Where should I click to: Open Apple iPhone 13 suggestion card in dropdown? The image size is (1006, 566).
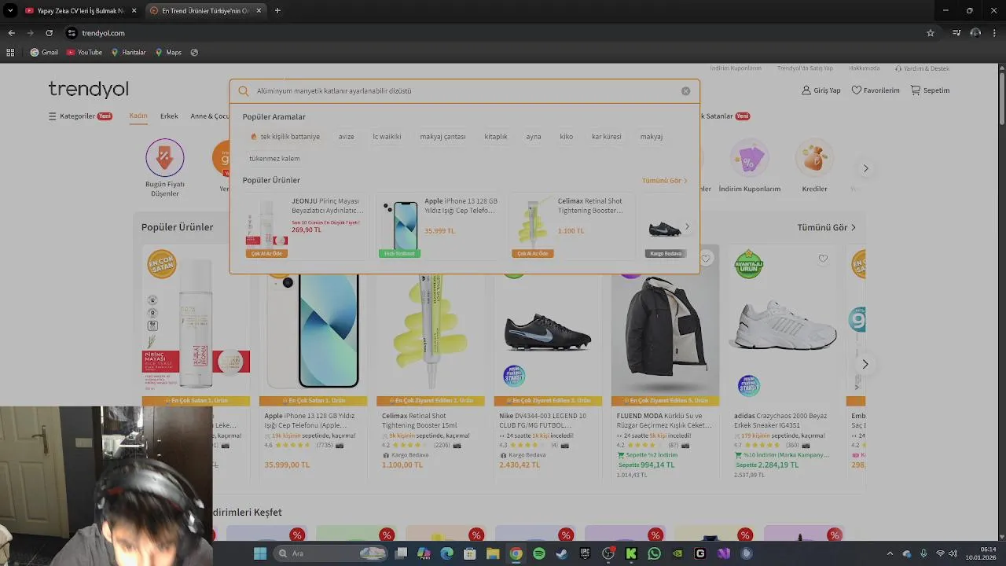[x=439, y=226]
